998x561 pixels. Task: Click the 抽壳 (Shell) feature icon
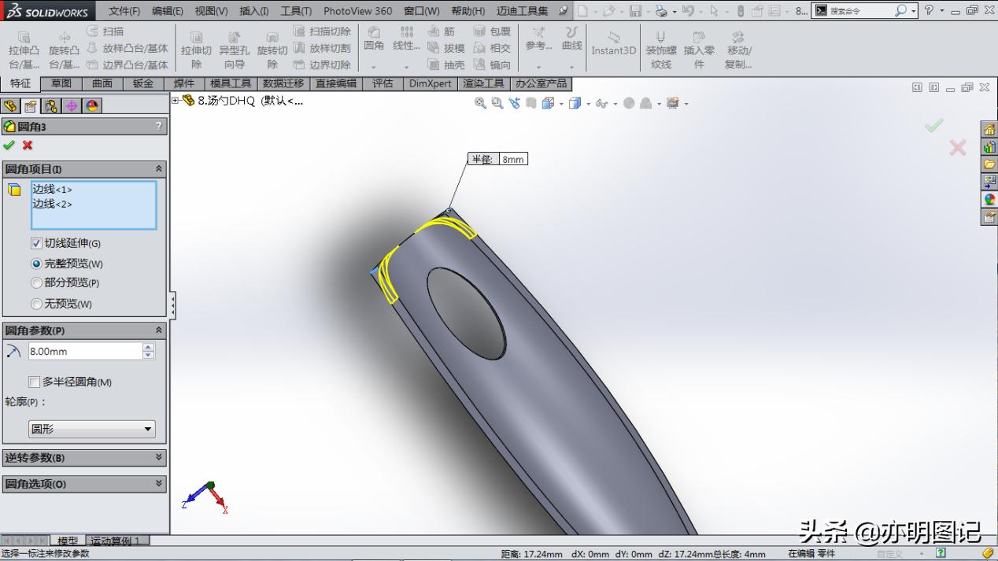438,65
